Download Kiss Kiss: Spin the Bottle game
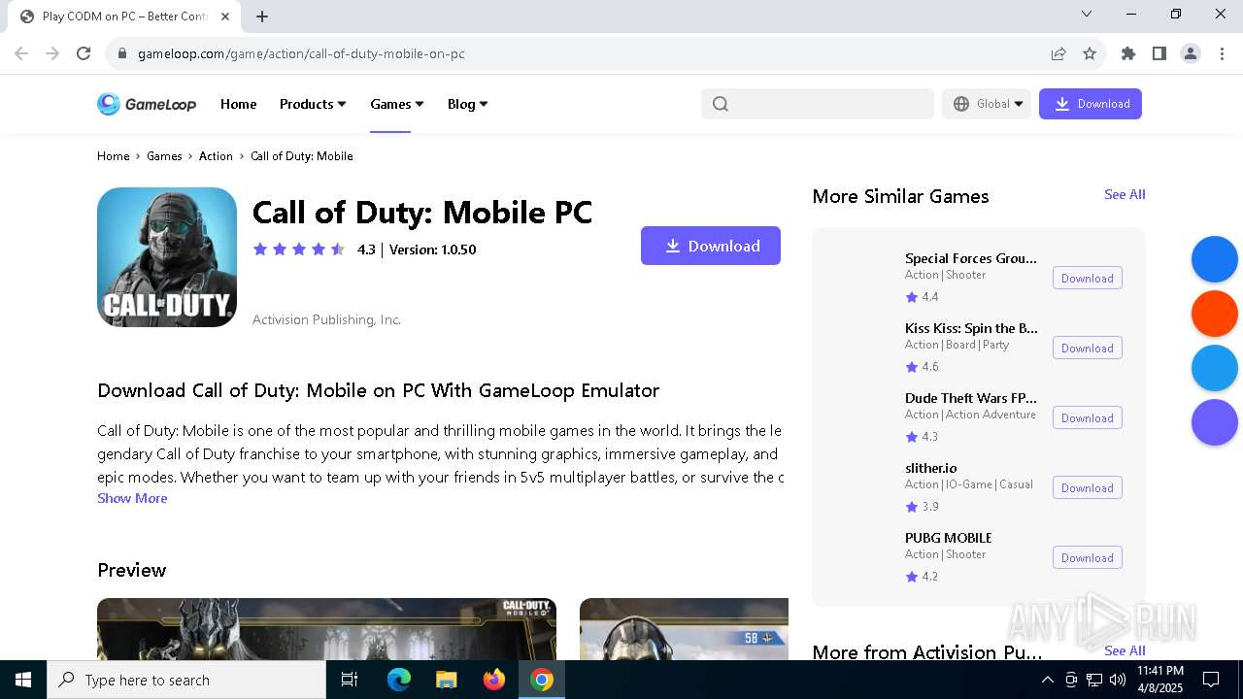1243x699 pixels. click(x=1088, y=348)
